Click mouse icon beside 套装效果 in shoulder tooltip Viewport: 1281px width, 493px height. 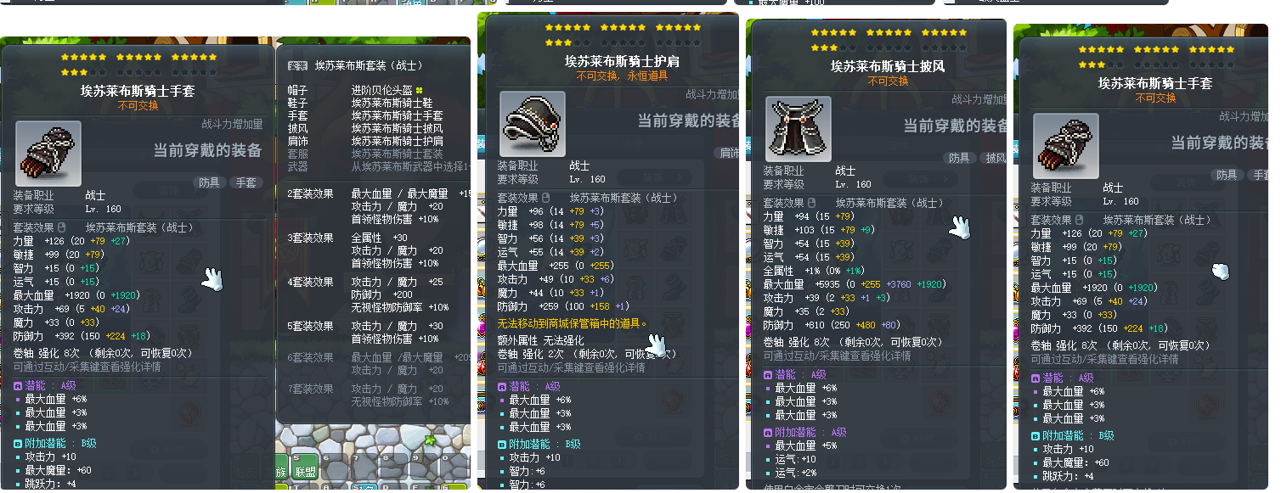coord(546,197)
